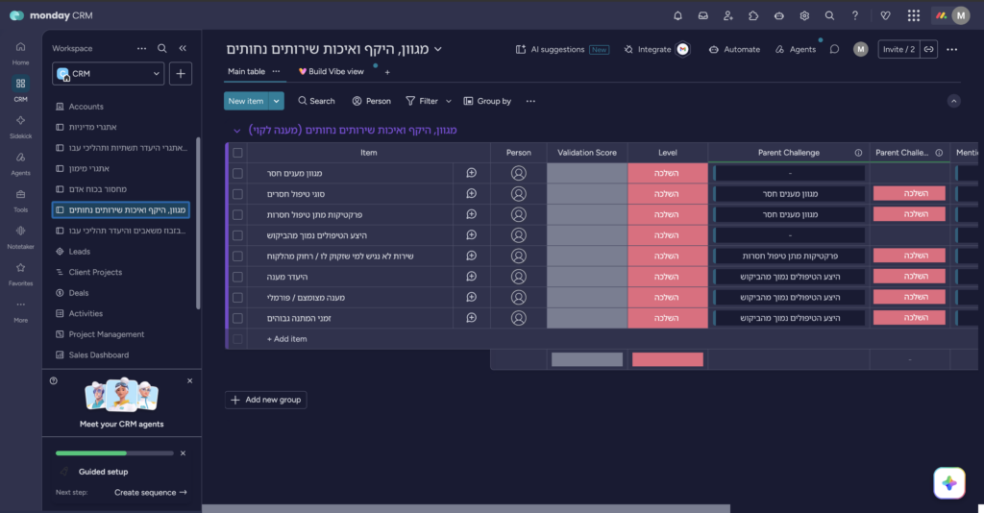Image resolution: width=984 pixels, height=513 pixels.
Task: Click Level status cell for היעדר מענה
Action: pyautogui.click(x=667, y=277)
